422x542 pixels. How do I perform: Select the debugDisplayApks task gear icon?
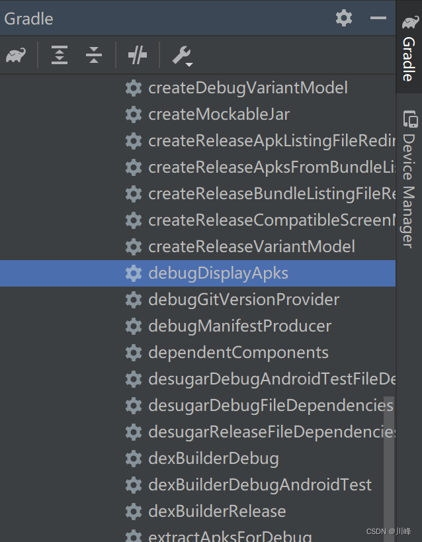(x=134, y=273)
